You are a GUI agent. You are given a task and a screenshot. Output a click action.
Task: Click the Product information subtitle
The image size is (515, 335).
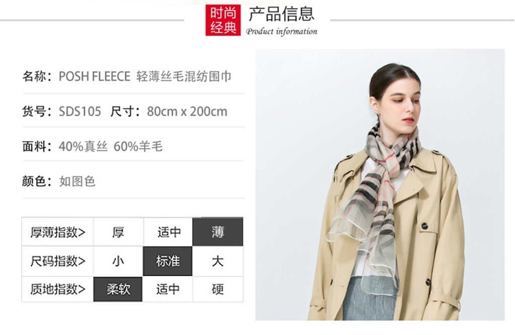tap(282, 31)
